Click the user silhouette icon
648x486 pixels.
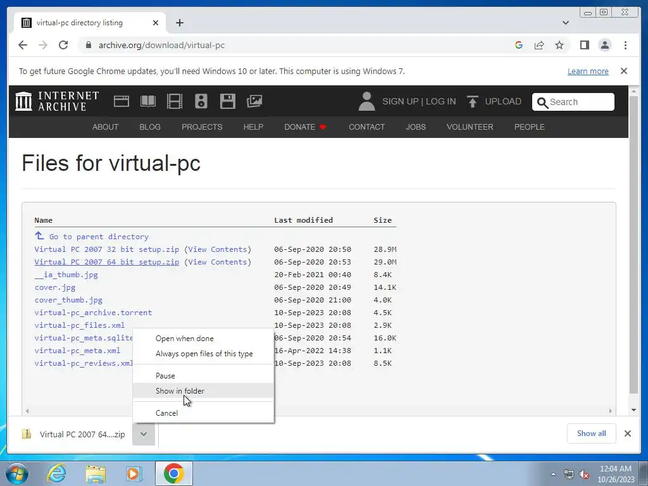(x=366, y=101)
